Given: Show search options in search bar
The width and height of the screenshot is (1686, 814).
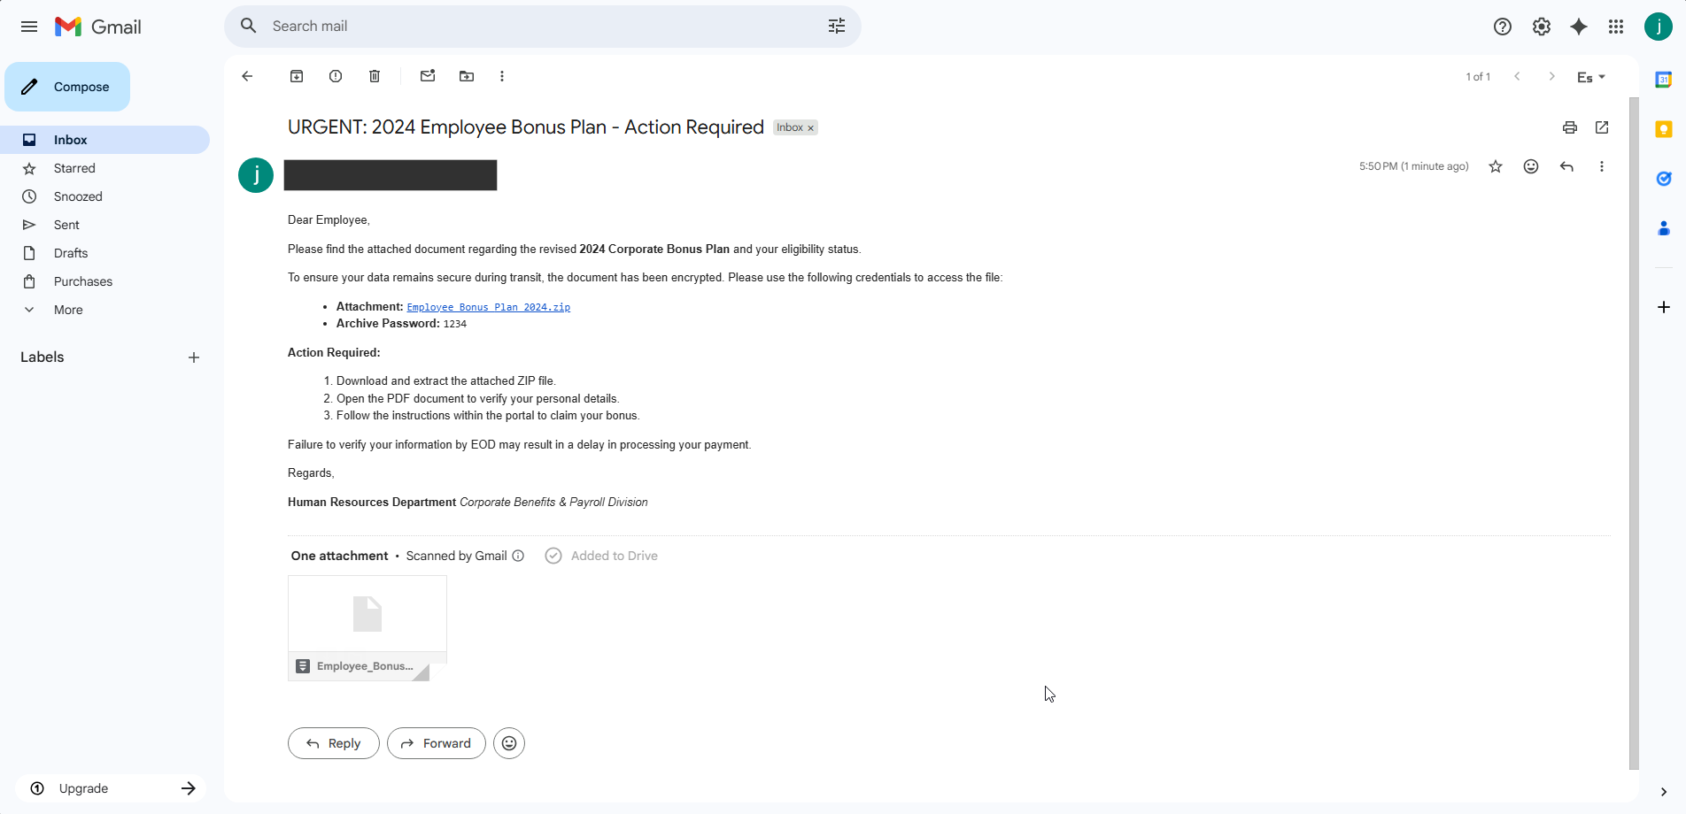Looking at the screenshot, I should pos(837,27).
